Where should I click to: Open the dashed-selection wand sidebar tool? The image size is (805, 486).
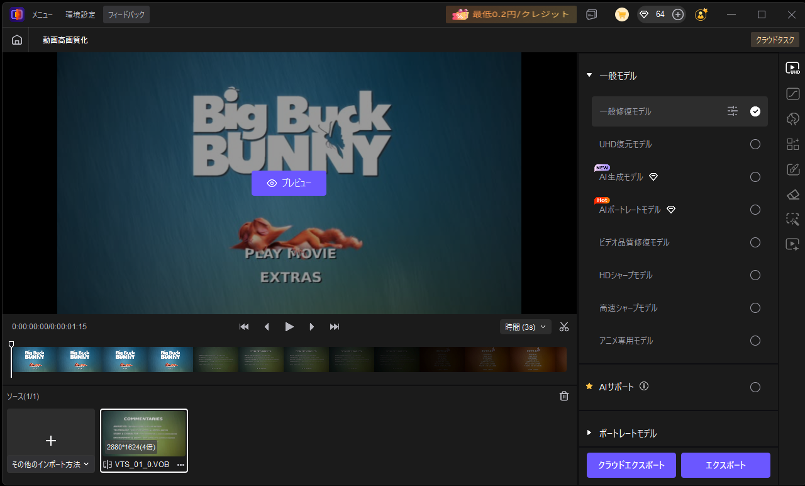pos(792,220)
